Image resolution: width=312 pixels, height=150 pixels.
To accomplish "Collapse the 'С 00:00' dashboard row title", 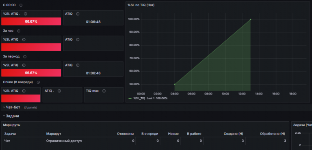I will point(9,5).
